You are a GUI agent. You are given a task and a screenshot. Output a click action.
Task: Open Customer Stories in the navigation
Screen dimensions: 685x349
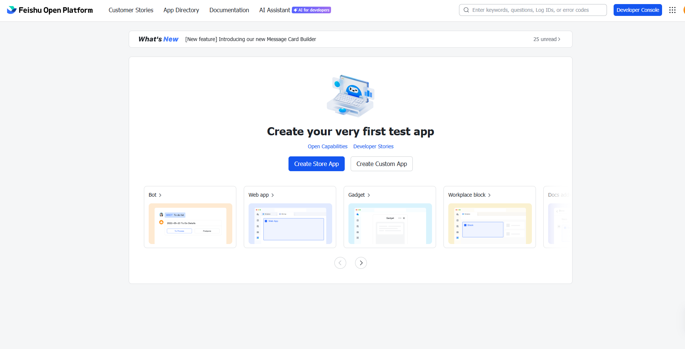click(131, 10)
